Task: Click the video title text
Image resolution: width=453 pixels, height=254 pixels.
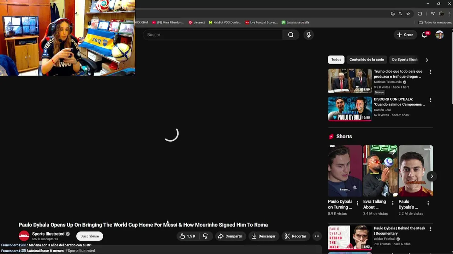Action: point(143,225)
